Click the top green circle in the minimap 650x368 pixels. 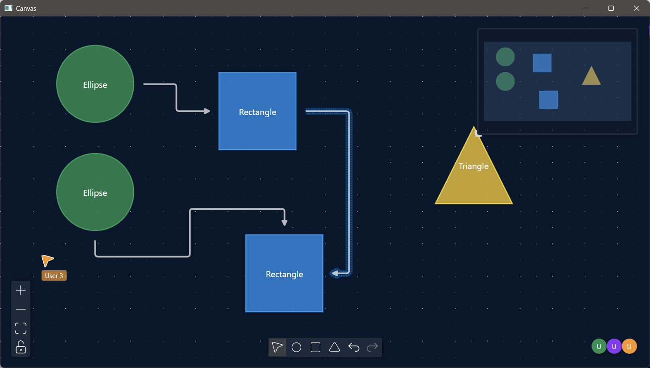505,57
